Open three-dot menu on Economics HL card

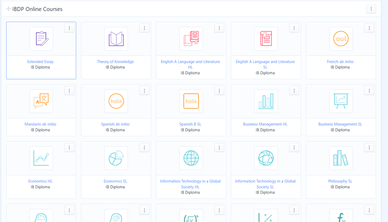point(69,148)
